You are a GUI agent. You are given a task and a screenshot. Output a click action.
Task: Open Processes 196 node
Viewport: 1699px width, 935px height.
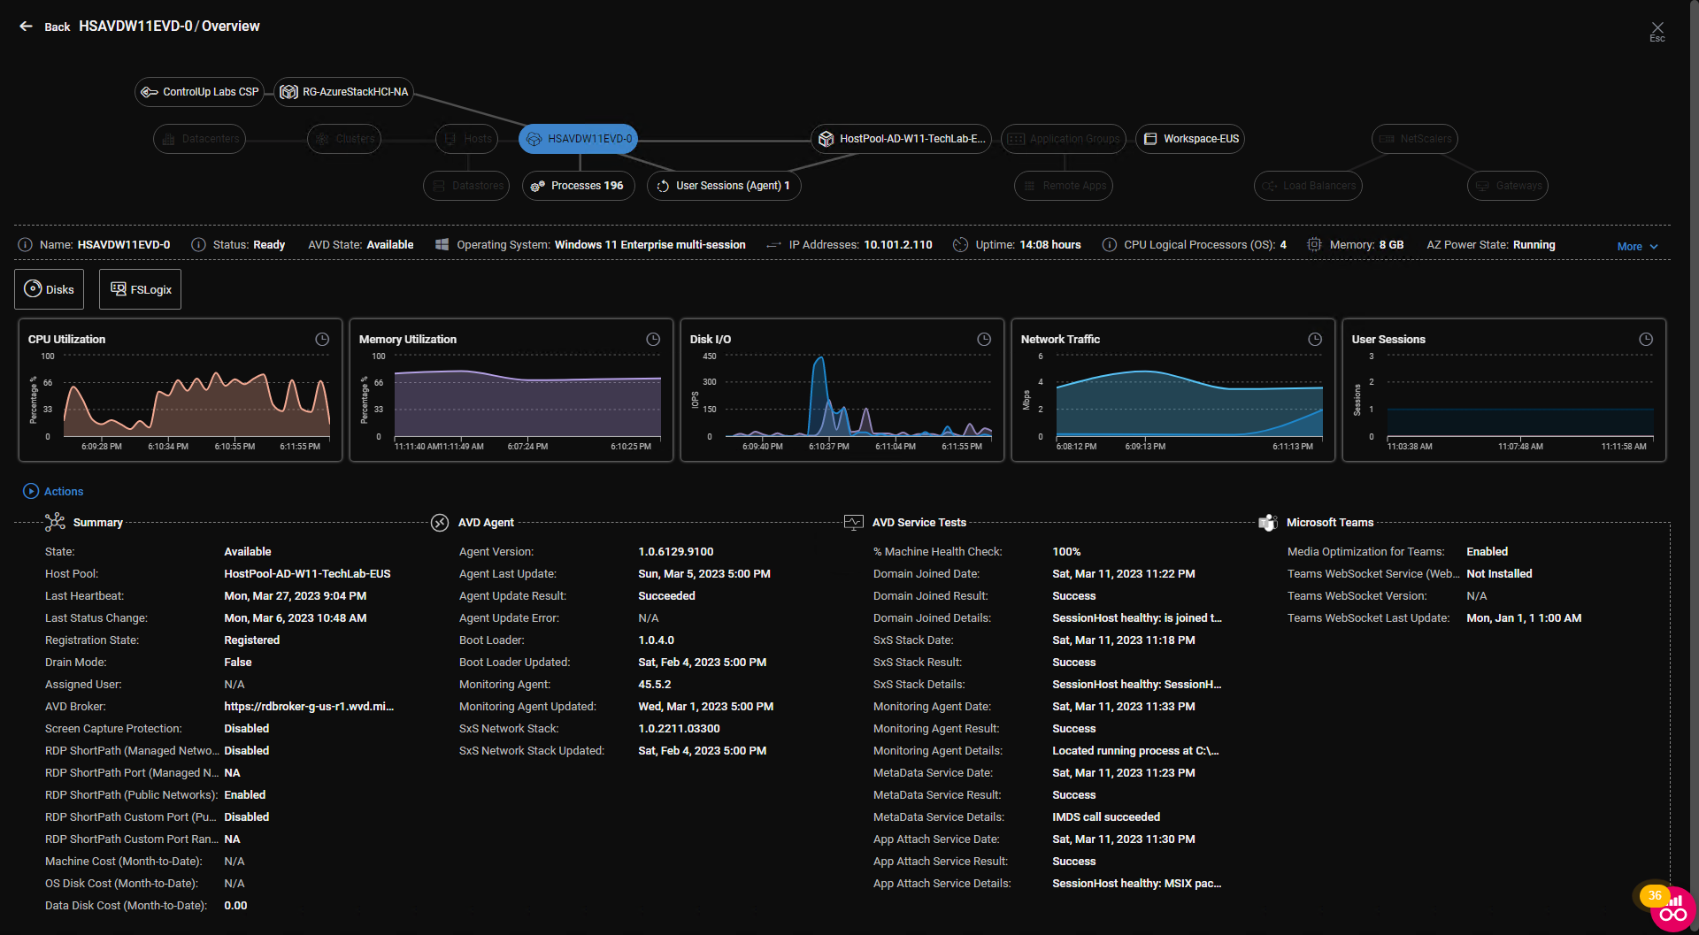tap(578, 186)
